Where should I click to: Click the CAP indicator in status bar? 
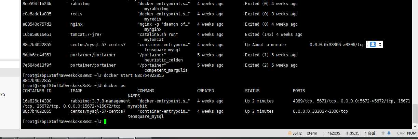click(x=401, y=133)
